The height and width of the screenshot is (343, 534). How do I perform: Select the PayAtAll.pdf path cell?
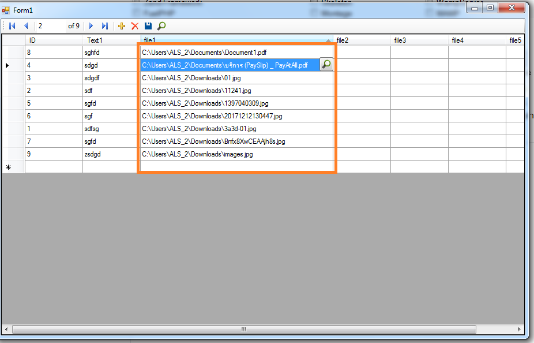pos(230,65)
